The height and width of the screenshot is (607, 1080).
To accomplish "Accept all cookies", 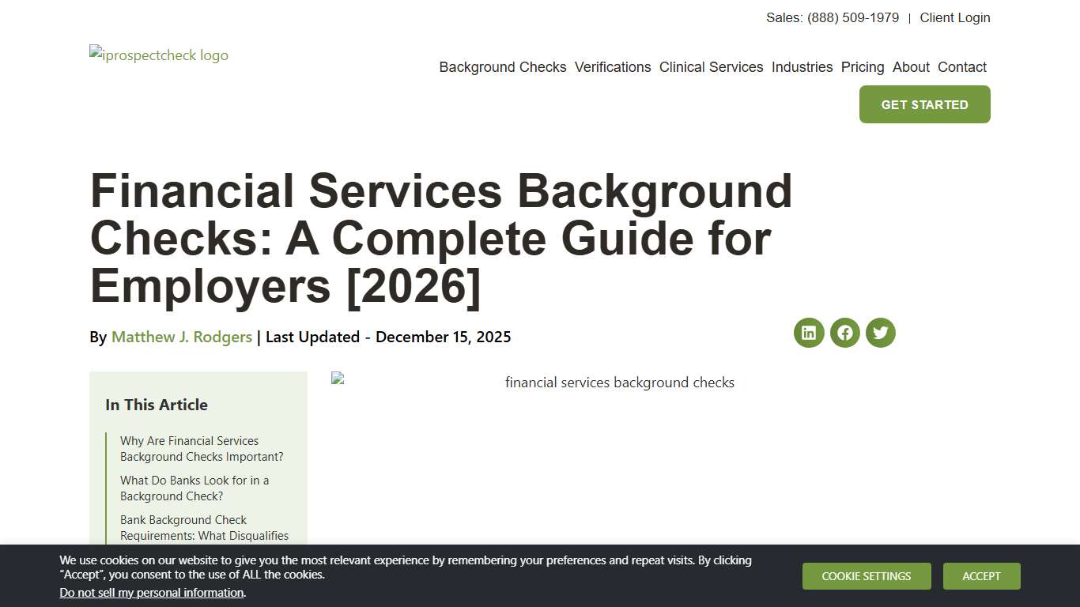I will coord(981,576).
